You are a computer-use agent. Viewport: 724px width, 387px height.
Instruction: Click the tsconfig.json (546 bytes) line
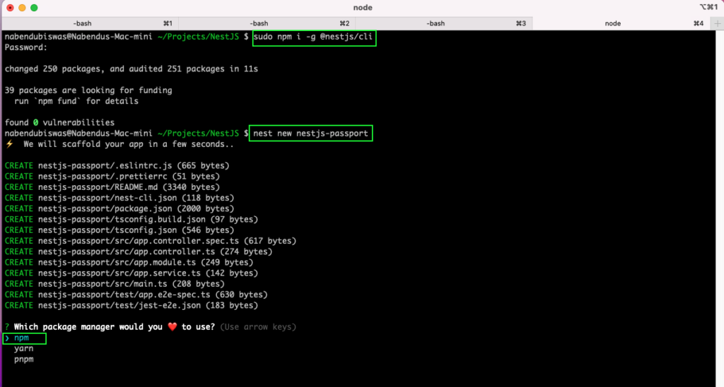(x=119, y=230)
